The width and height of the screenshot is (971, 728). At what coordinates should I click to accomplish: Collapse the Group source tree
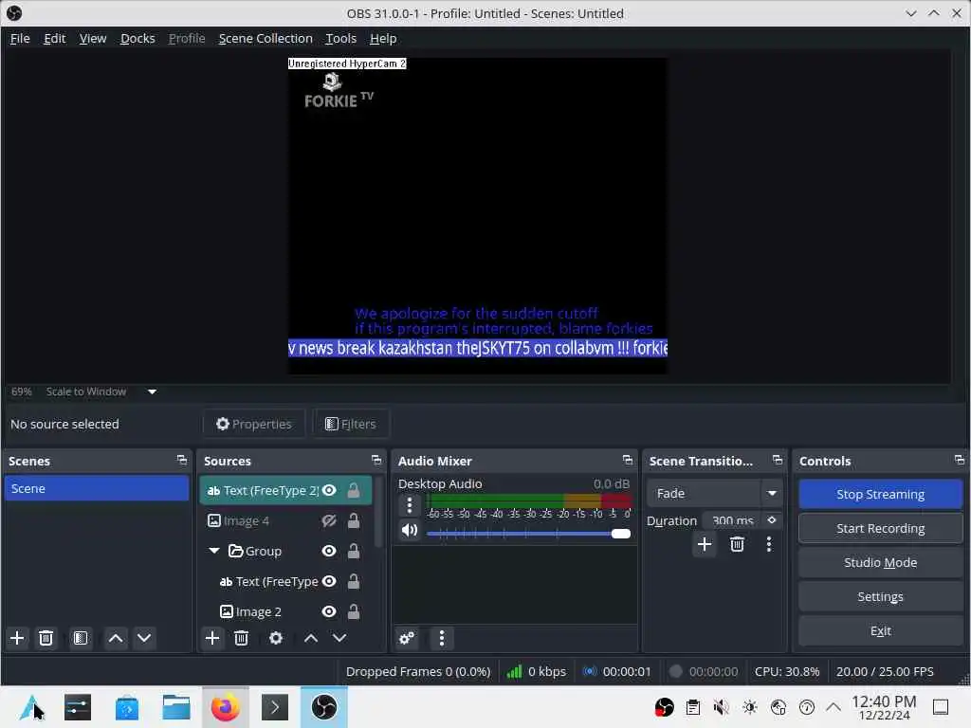click(x=214, y=551)
